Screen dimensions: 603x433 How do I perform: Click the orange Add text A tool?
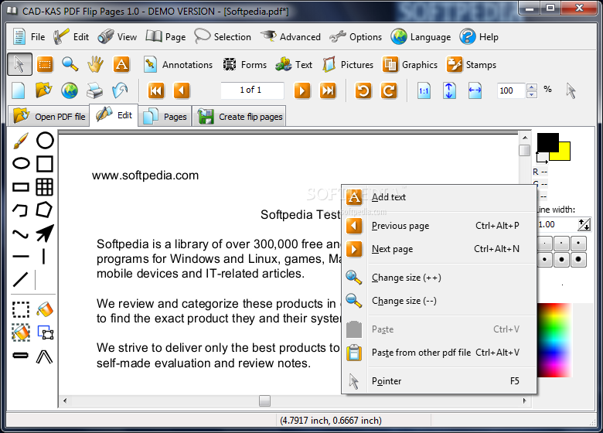(121, 64)
